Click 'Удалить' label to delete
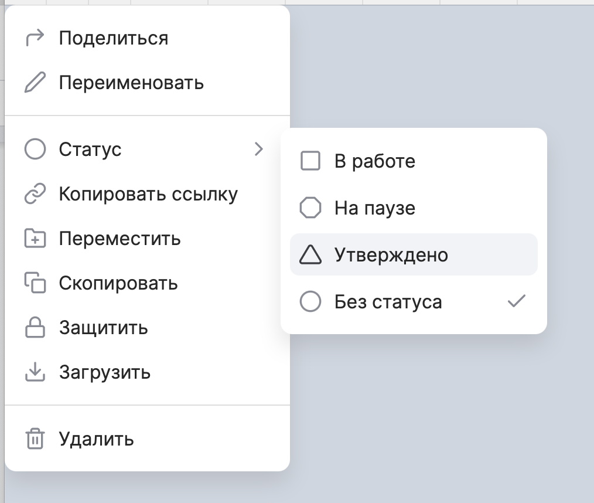The image size is (594, 503). tap(97, 439)
